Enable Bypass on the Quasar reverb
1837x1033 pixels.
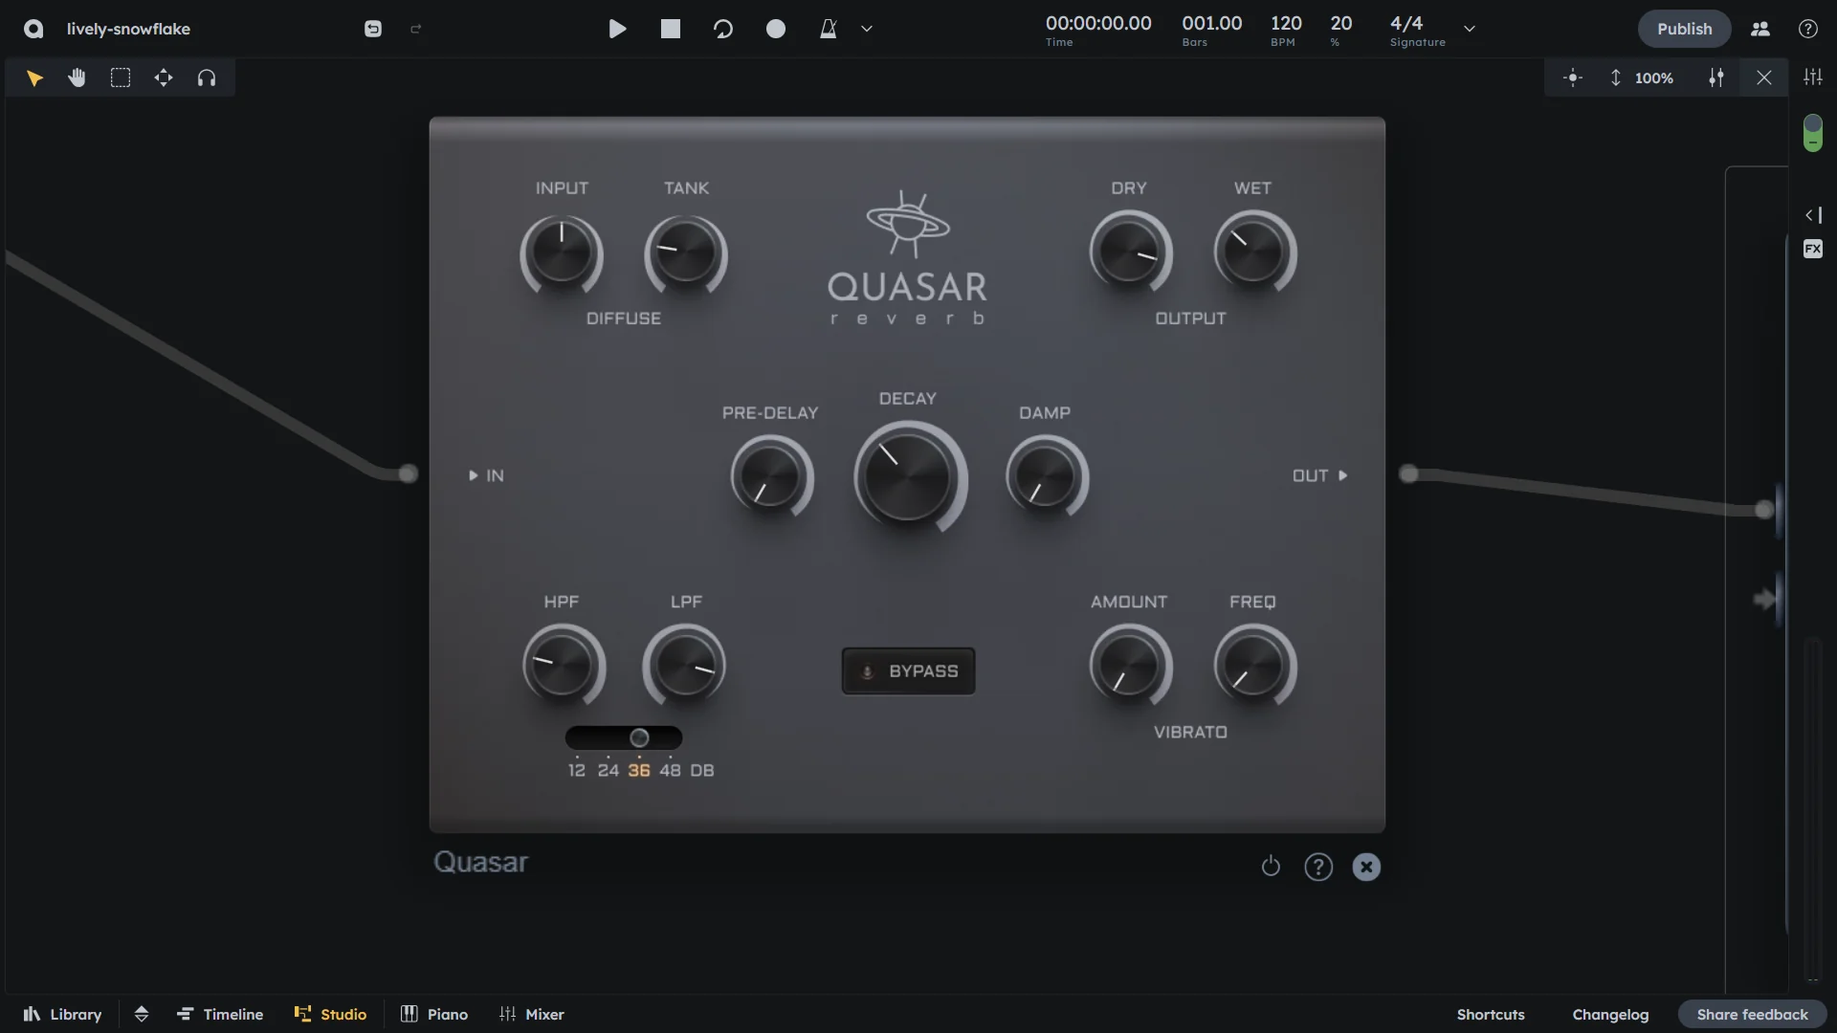point(908,670)
